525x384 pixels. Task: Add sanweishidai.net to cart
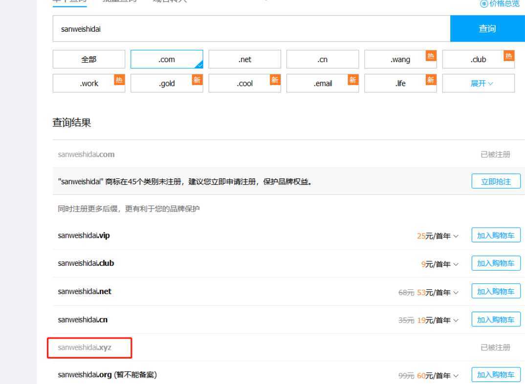pyautogui.click(x=496, y=291)
